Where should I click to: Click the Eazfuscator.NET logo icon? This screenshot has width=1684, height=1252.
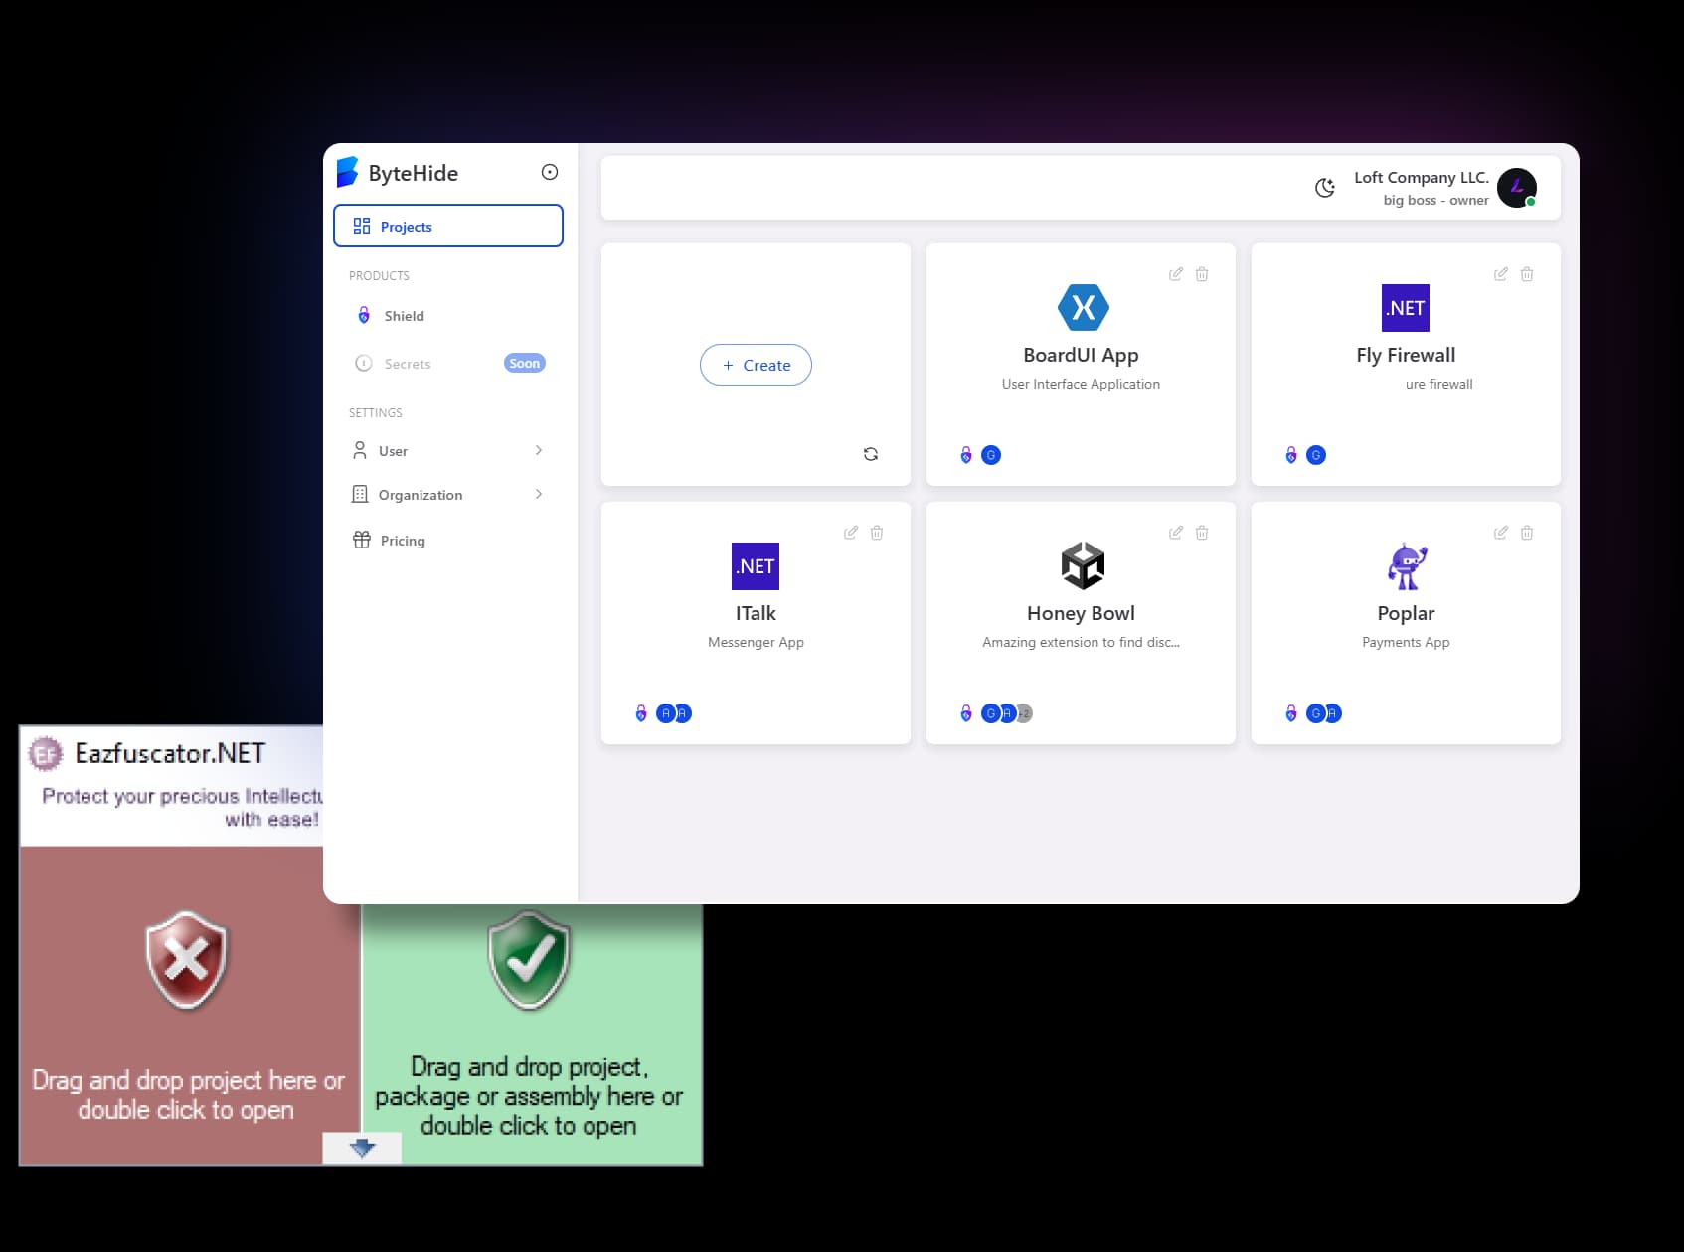pos(46,754)
